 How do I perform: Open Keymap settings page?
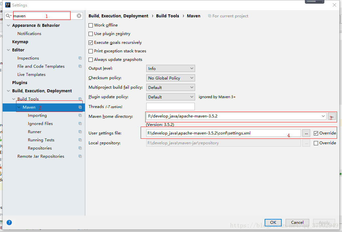[x=20, y=42]
